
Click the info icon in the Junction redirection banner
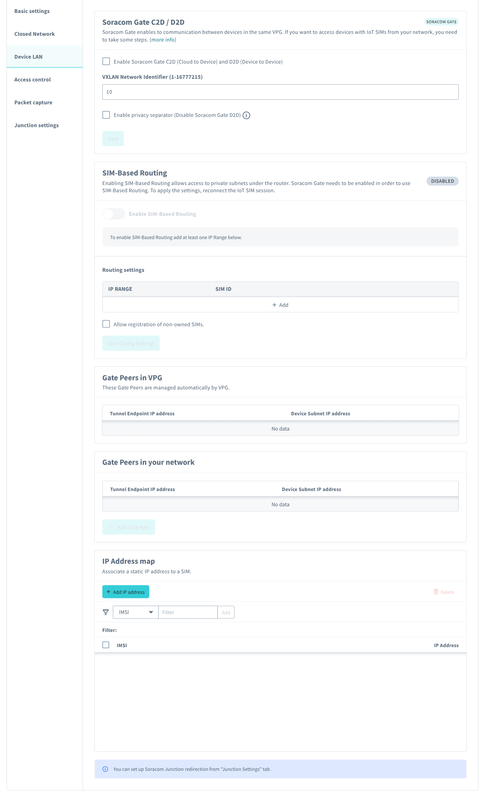tap(106, 769)
